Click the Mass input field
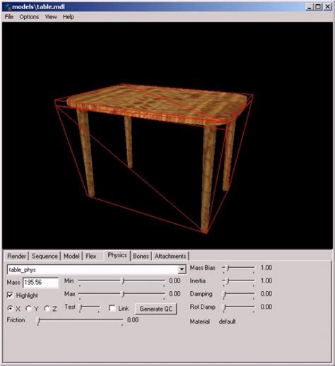 tap(40, 282)
